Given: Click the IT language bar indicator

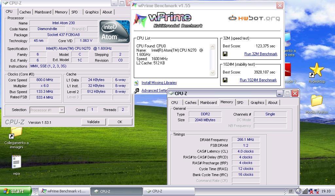Looking at the screenshot, I should [x=291, y=191].
